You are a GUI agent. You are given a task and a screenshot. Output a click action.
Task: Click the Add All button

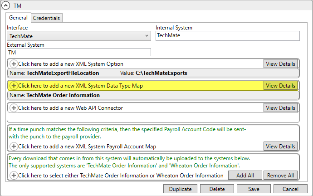(245, 175)
